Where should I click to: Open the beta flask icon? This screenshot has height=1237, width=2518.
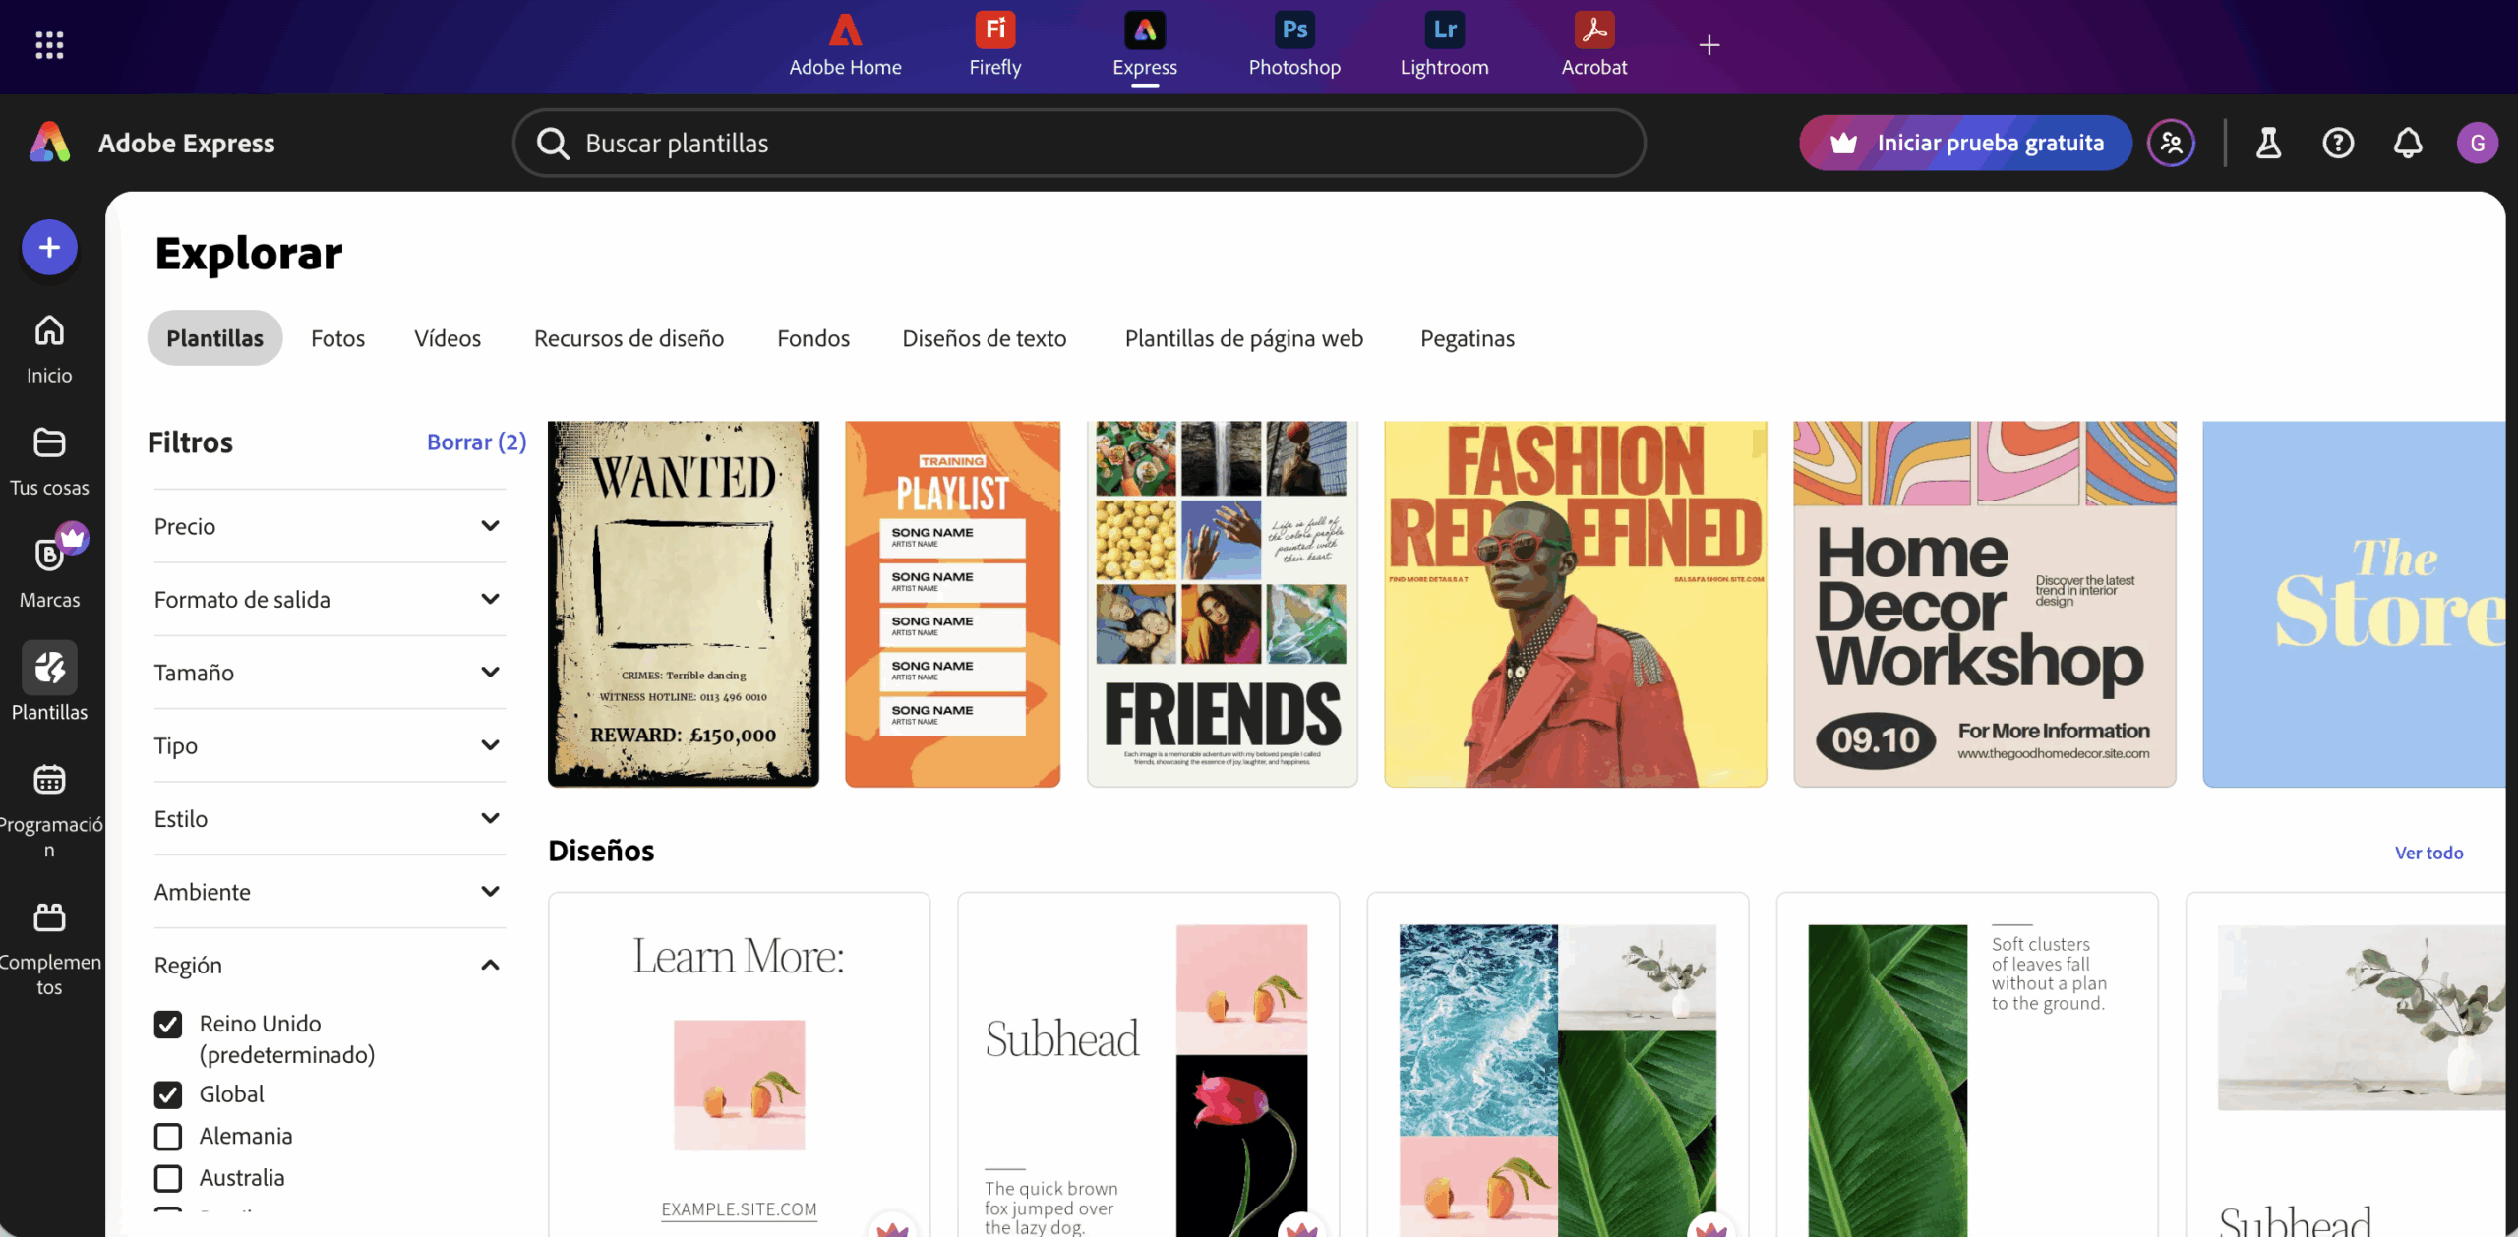(x=2268, y=144)
